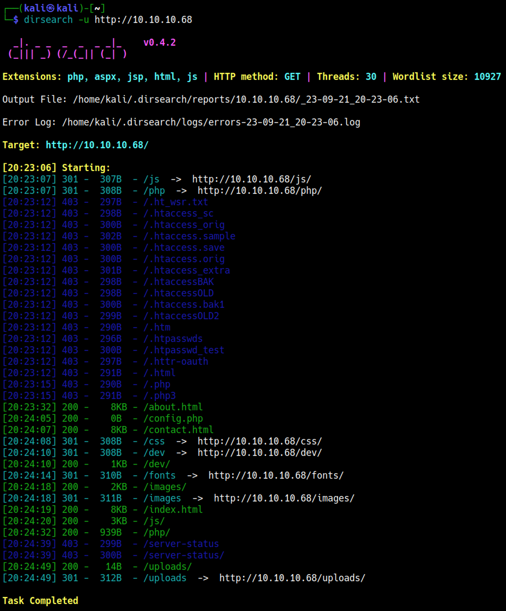Click the output file report path
Image resolution: width=506 pixels, height=611 pixels.
tap(246, 99)
